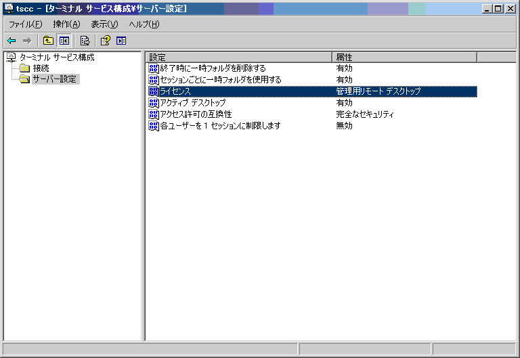Click 有効 value of セッションごとに一時フォルダを使用する row

[344, 80]
